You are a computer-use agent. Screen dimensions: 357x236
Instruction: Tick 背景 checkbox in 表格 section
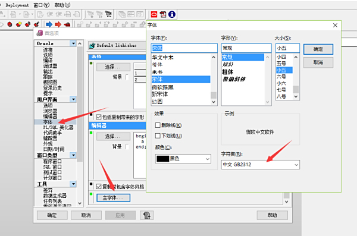click(x=127, y=77)
